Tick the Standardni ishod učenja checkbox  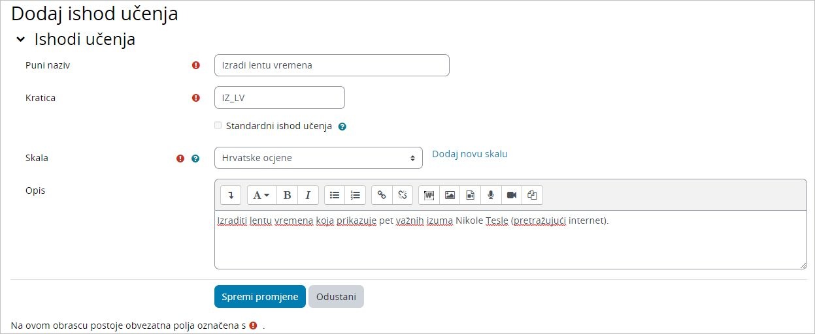tap(218, 125)
